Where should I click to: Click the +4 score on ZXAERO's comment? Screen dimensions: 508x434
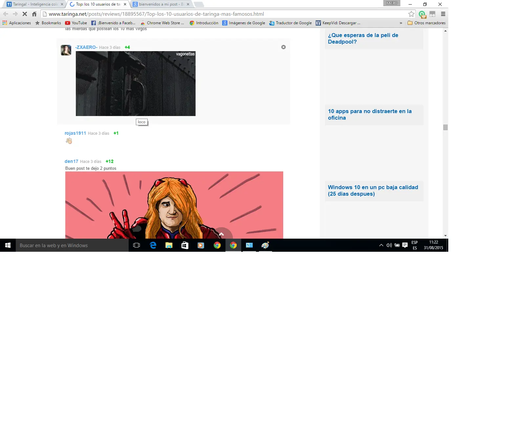[127, 47]
